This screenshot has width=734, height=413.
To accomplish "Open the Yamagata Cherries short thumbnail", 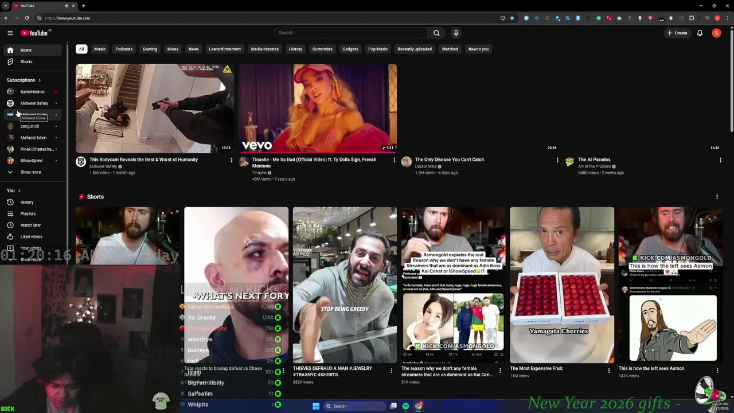I will [x=562, y=285].
